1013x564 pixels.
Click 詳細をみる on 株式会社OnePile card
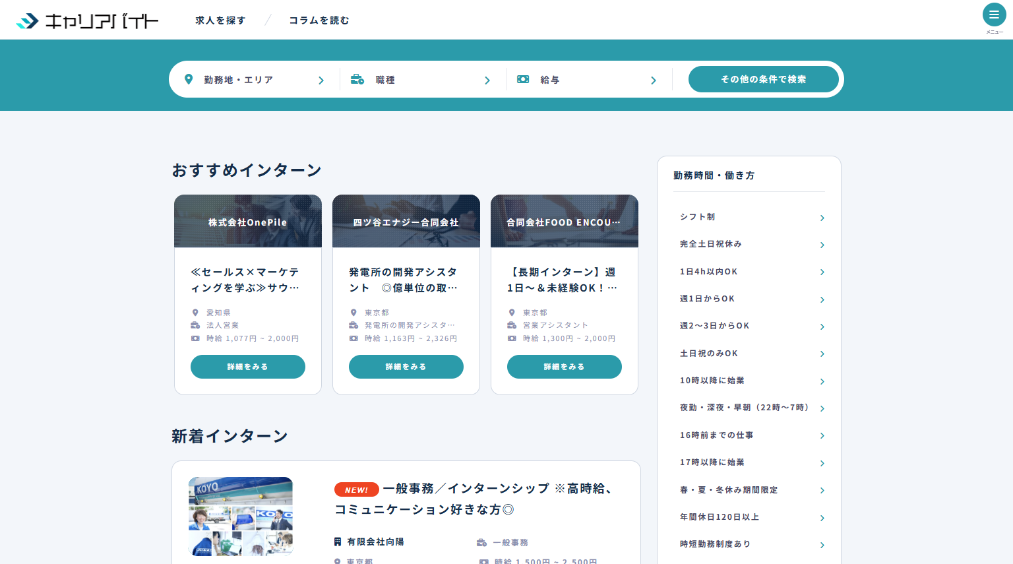[248, 367]
